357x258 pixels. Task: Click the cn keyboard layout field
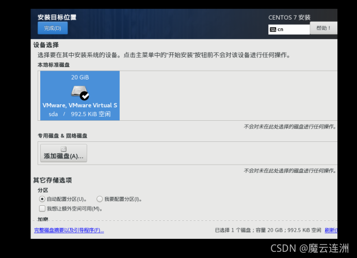(x=289, y=29)
